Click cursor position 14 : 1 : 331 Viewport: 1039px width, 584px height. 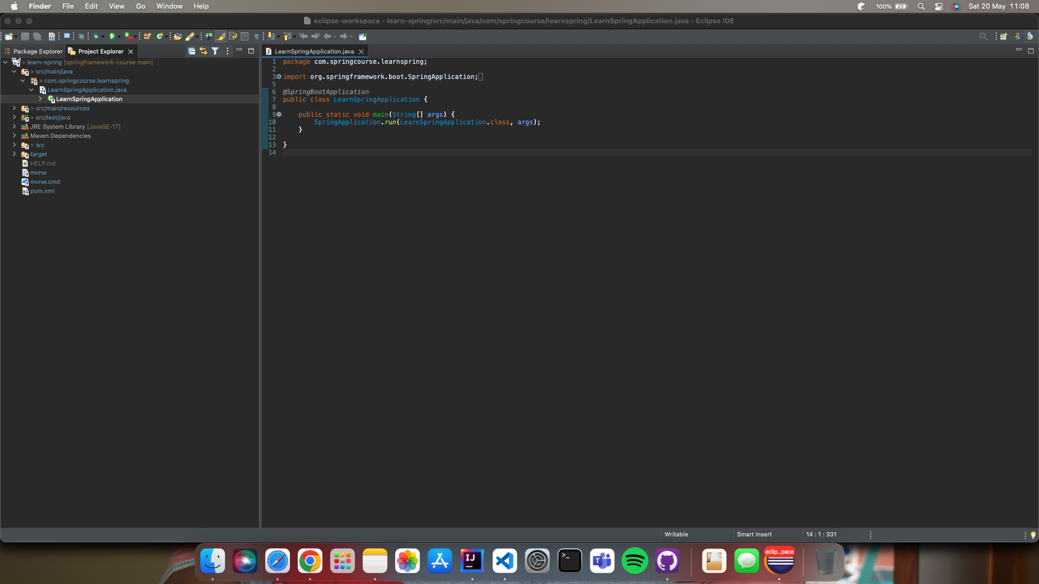tap(821, 534)
